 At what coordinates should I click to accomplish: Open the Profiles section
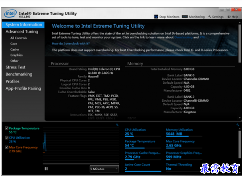coord(12,81)
